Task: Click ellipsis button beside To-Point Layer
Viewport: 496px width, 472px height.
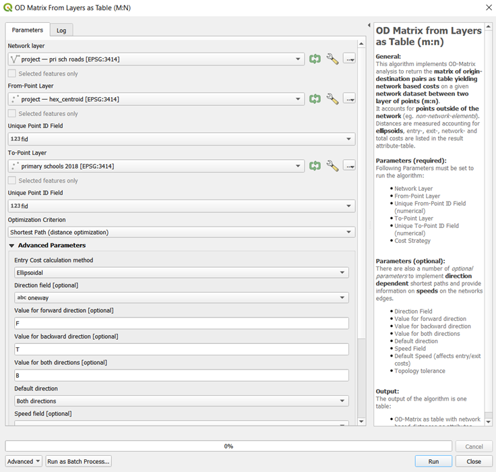Action: (348, 166)
